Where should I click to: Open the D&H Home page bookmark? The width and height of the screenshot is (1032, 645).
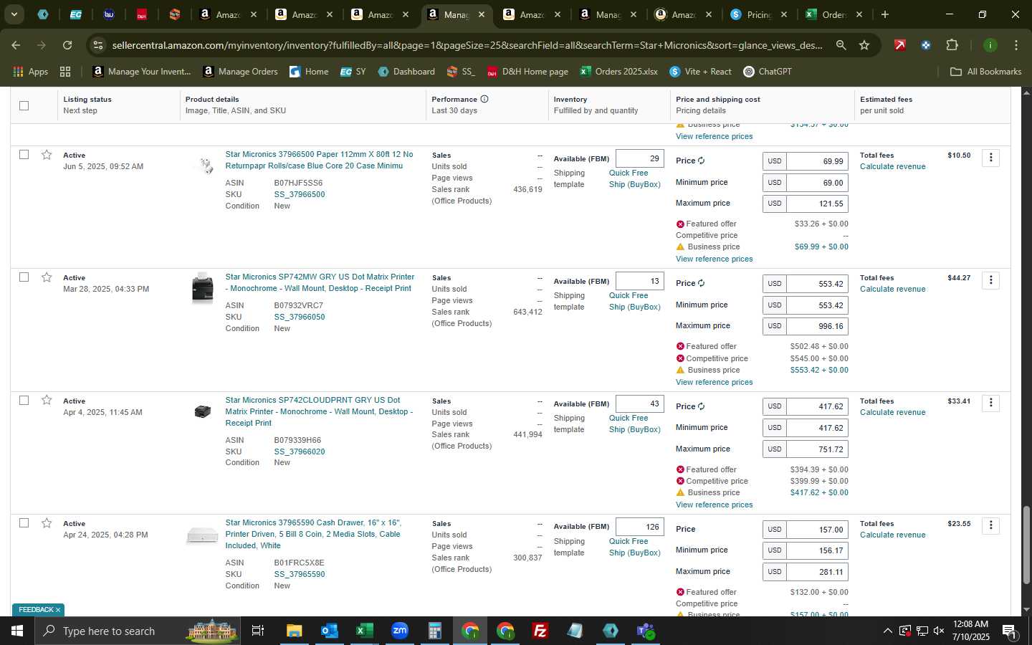point(527,72)
